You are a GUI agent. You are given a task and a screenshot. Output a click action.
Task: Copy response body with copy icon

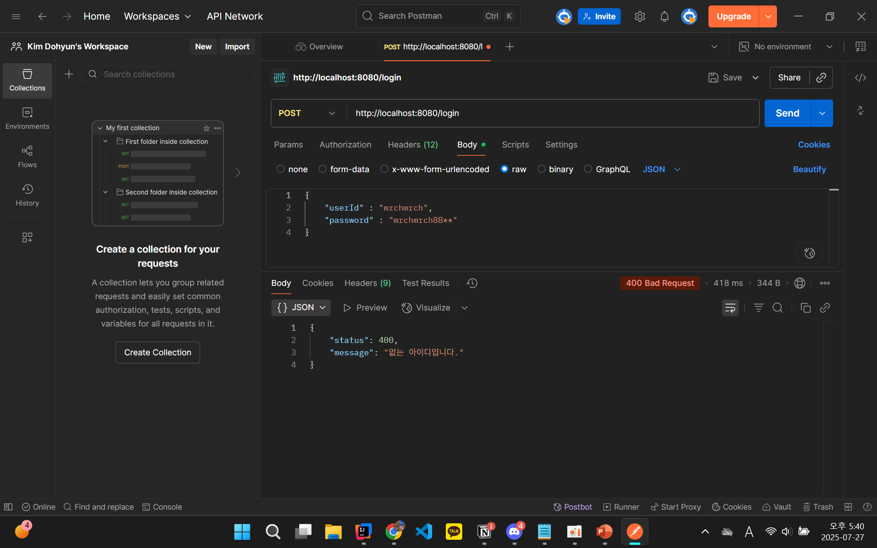point(805,308)
